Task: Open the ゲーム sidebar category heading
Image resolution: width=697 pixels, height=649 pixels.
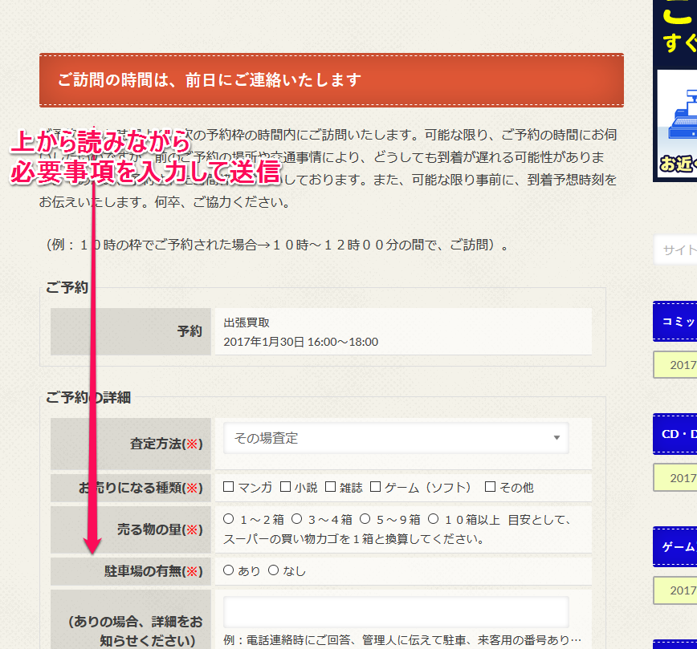Action: pos(675,547)
